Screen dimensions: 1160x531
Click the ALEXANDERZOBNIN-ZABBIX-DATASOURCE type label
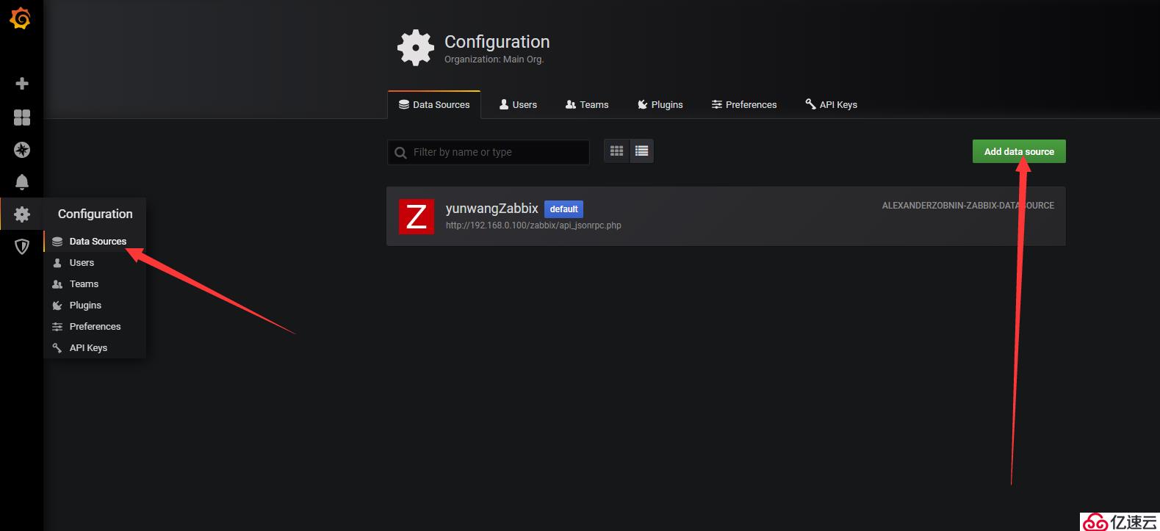[x=968, y=206]
